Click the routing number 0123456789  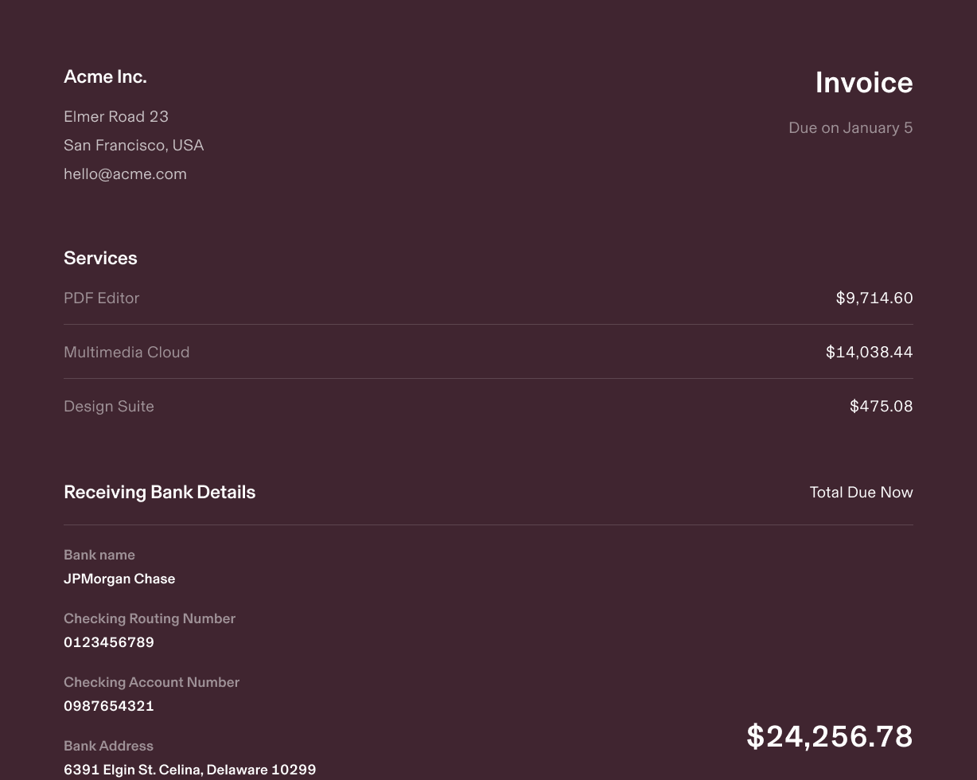[109, 643]
